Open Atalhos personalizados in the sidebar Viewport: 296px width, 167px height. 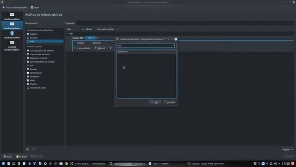[12, 45]
